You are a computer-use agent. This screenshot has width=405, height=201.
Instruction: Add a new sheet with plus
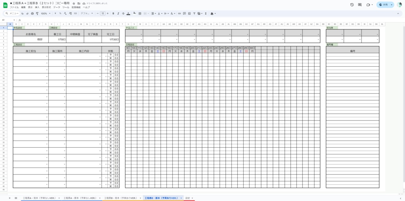click(x=9, y=198)
